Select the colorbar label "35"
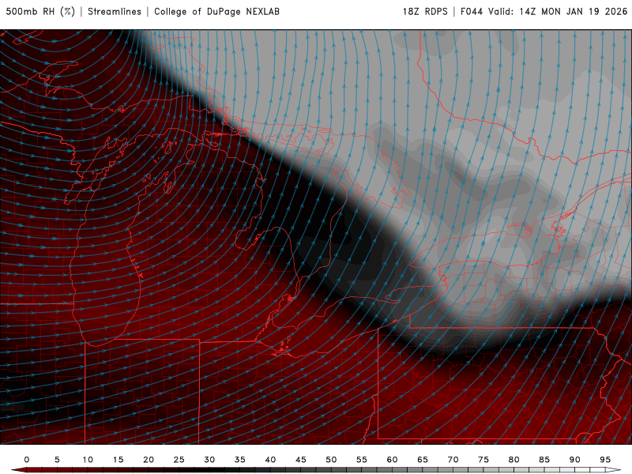Screen dimensions: 632x474 240,460
